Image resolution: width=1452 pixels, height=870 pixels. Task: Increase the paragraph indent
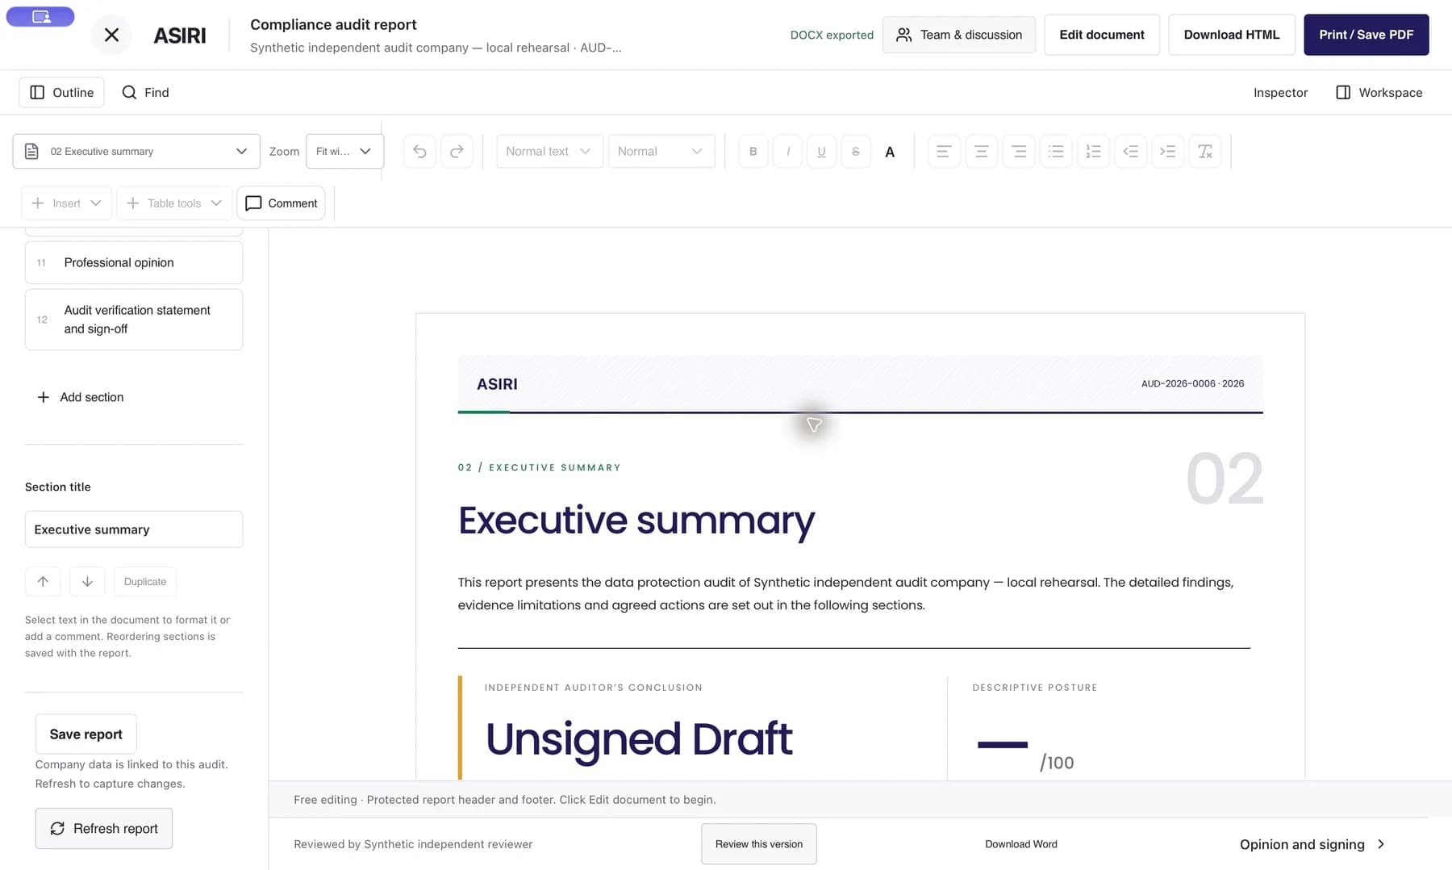point(1167,151)
